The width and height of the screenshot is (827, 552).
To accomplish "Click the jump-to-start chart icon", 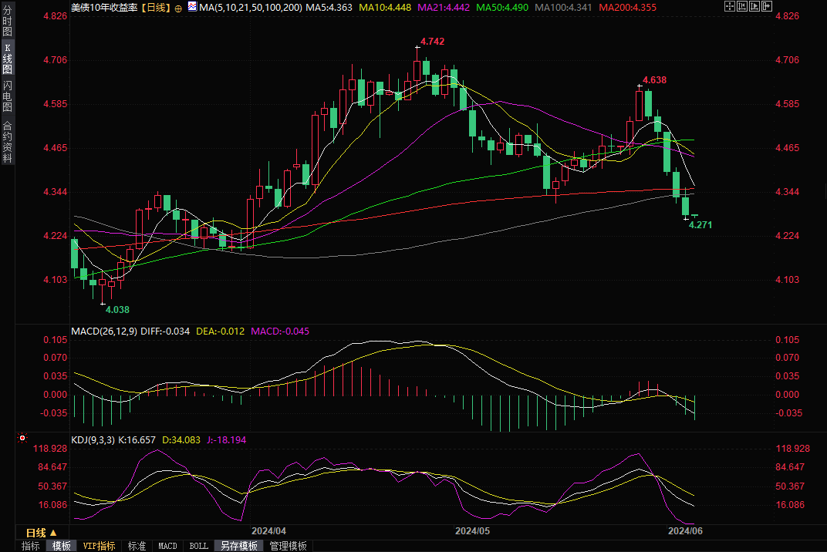I will coord(743,6).
